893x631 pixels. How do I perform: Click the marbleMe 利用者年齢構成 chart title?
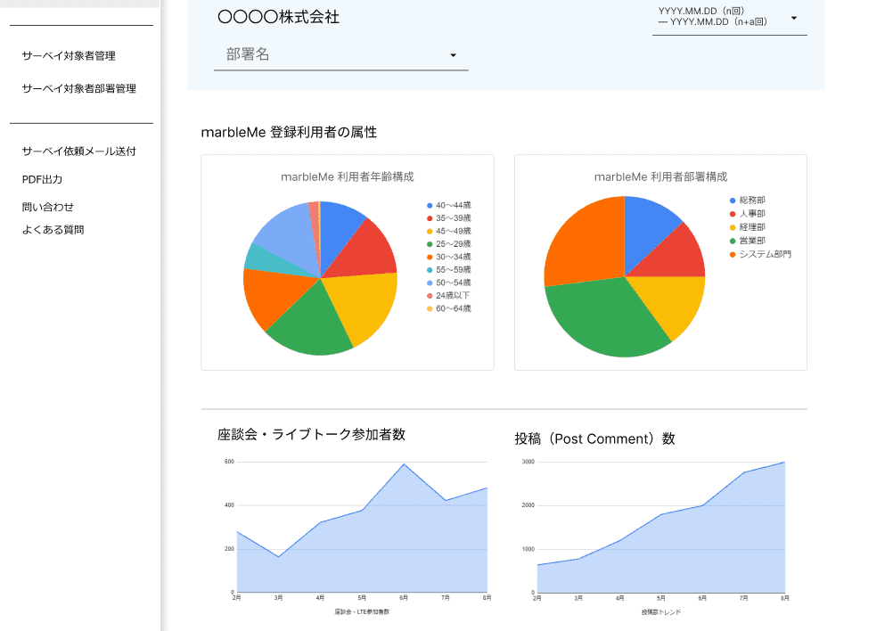(348, 176)
